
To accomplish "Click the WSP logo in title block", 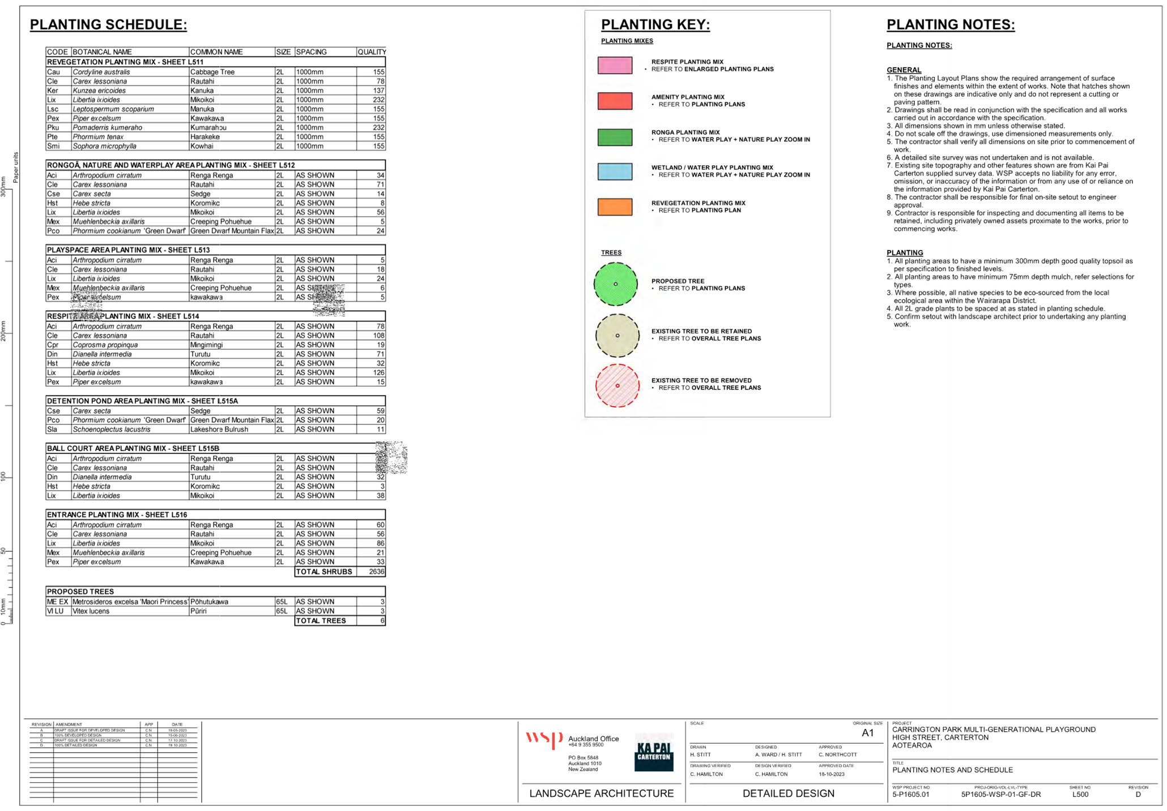I will tap(543, 739).
